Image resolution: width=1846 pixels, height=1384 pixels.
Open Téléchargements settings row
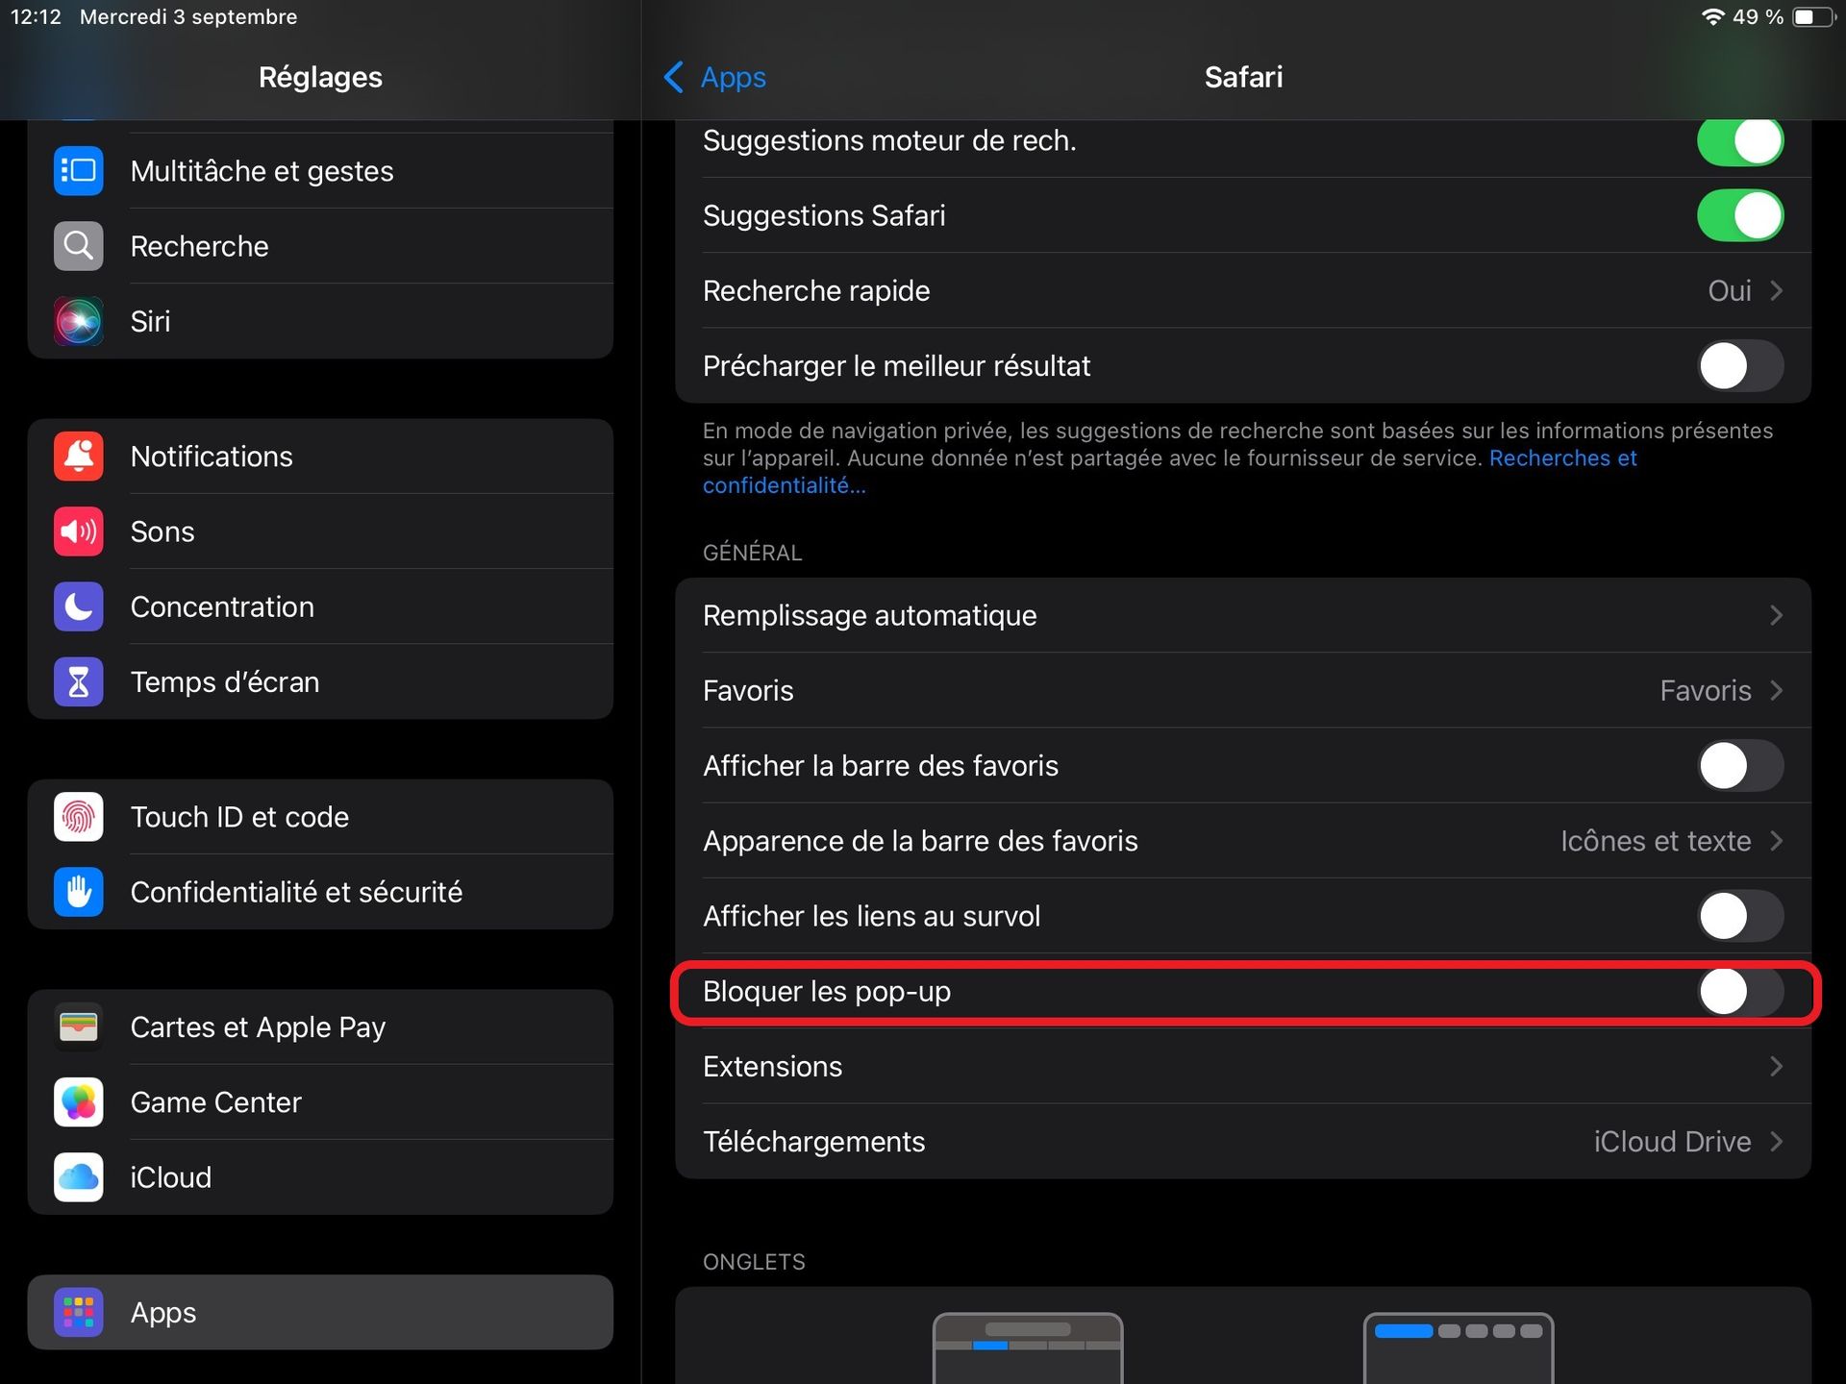tap(1243, 1141)
